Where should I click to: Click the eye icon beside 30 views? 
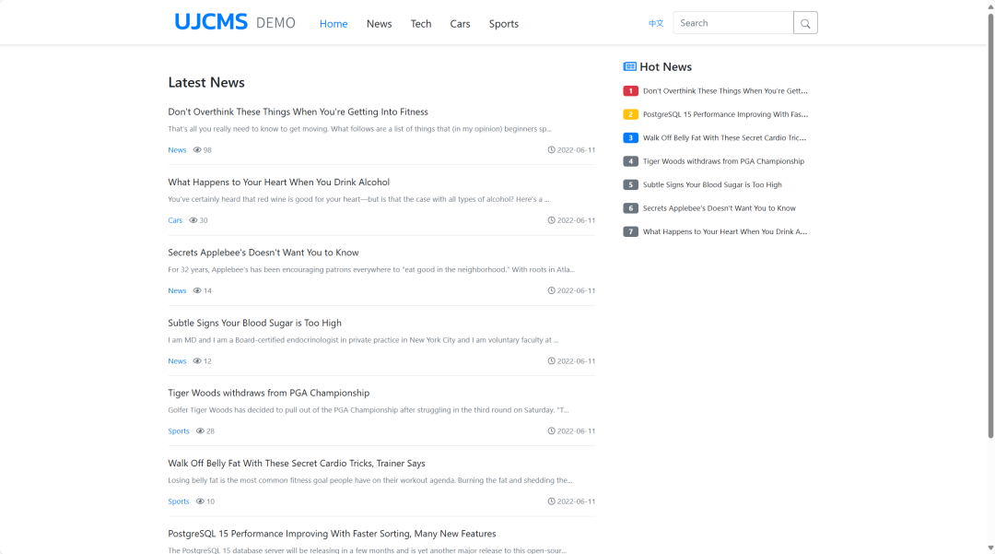coord(193,220)
